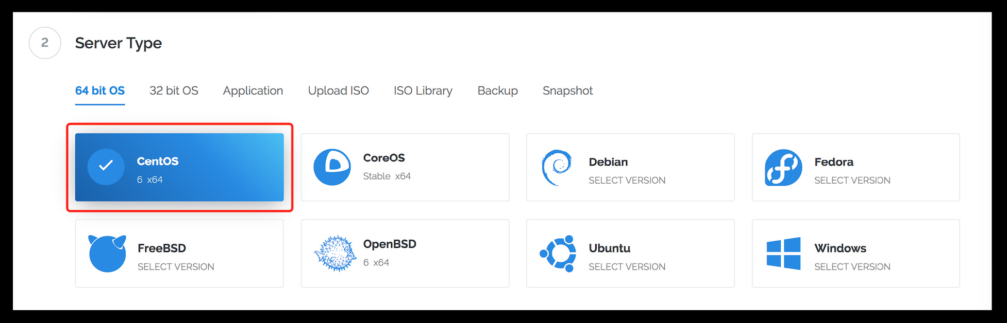
Task: Click the FreeBSD daemon logo
Action: 107,254
